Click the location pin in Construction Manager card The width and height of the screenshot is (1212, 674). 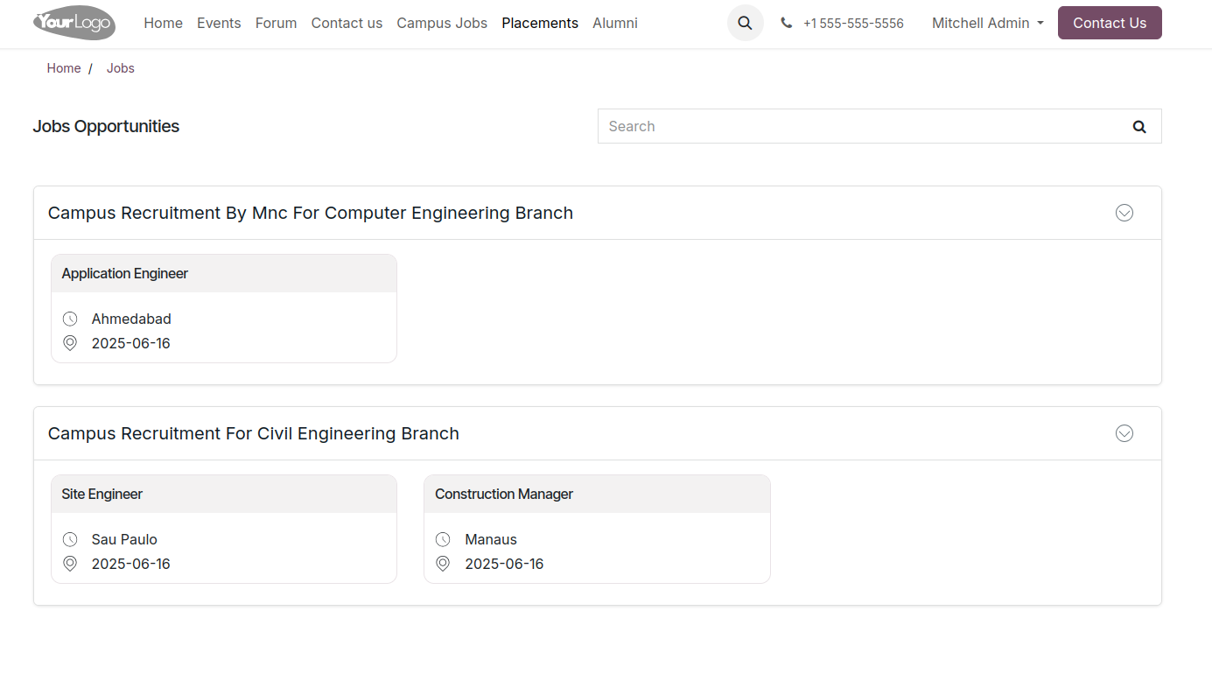pyautogui.click(x=443, y=564)
